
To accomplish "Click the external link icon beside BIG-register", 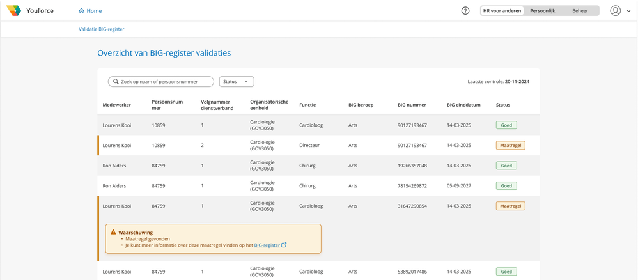I will (x=284, y=245).
